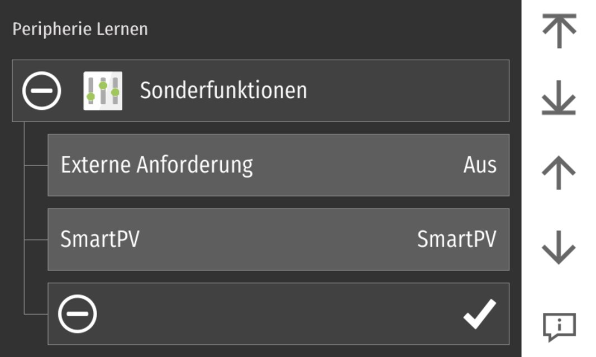Click the Peripherie Lernen title
The image size is (596, 357).
tap(80, 29)
